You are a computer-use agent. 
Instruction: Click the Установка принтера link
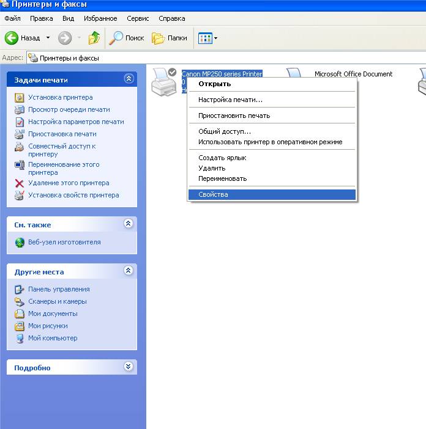[61, 97]
